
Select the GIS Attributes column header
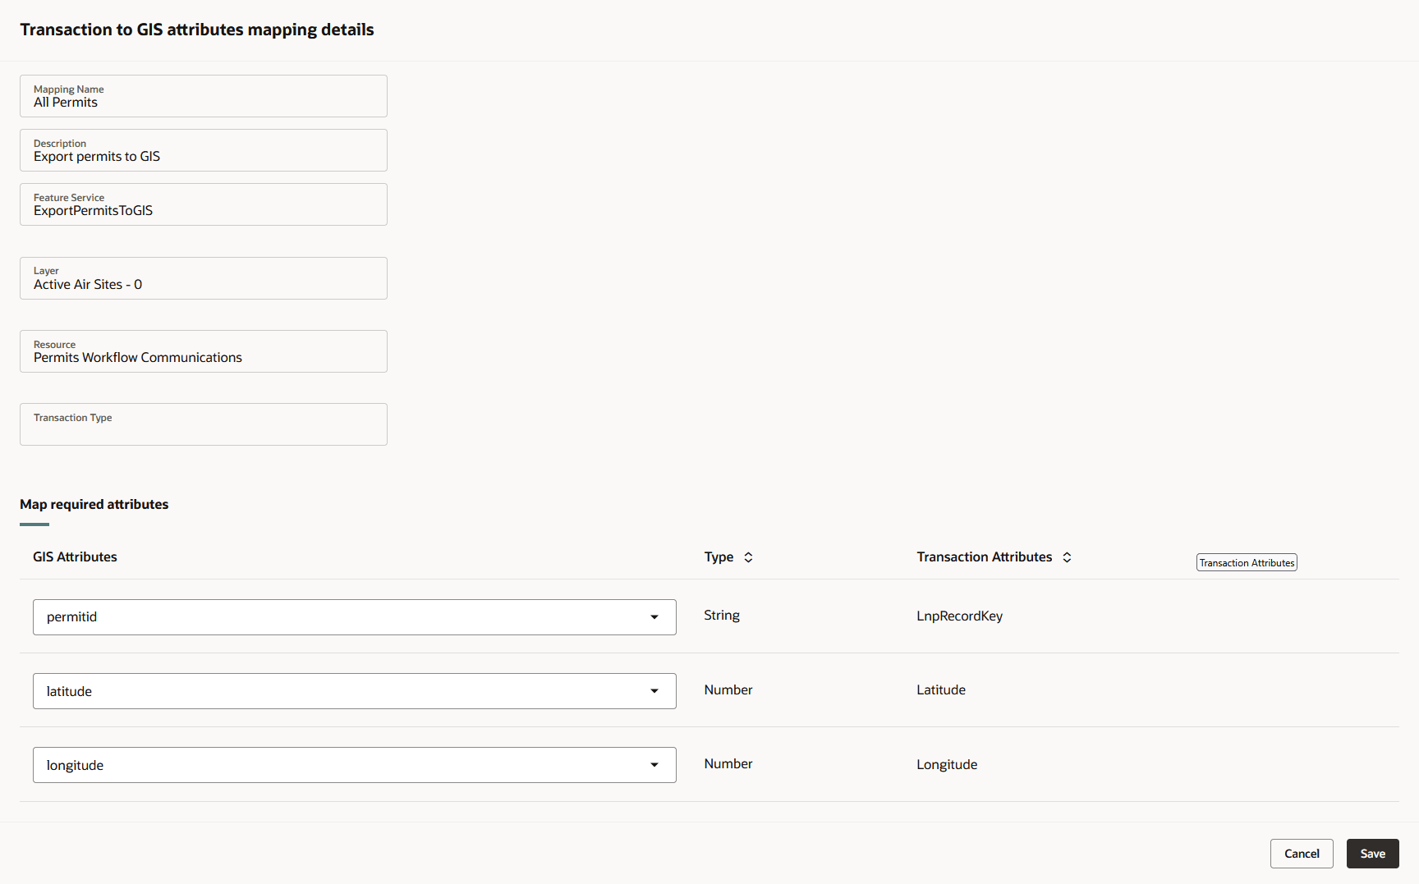coord(75,557)
